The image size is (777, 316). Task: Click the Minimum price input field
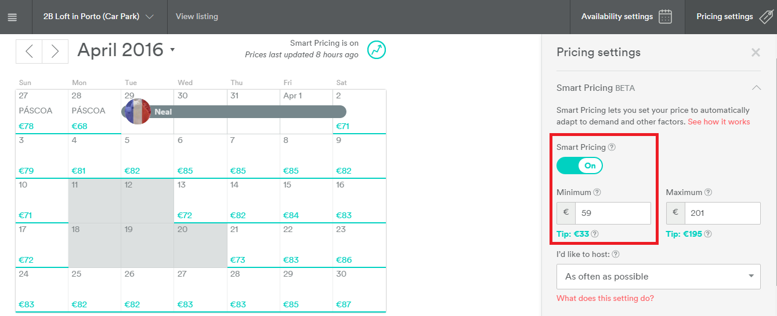point(612,213)
